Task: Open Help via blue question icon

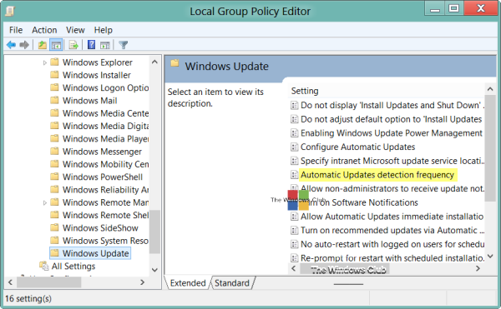Action: [91, 45]
